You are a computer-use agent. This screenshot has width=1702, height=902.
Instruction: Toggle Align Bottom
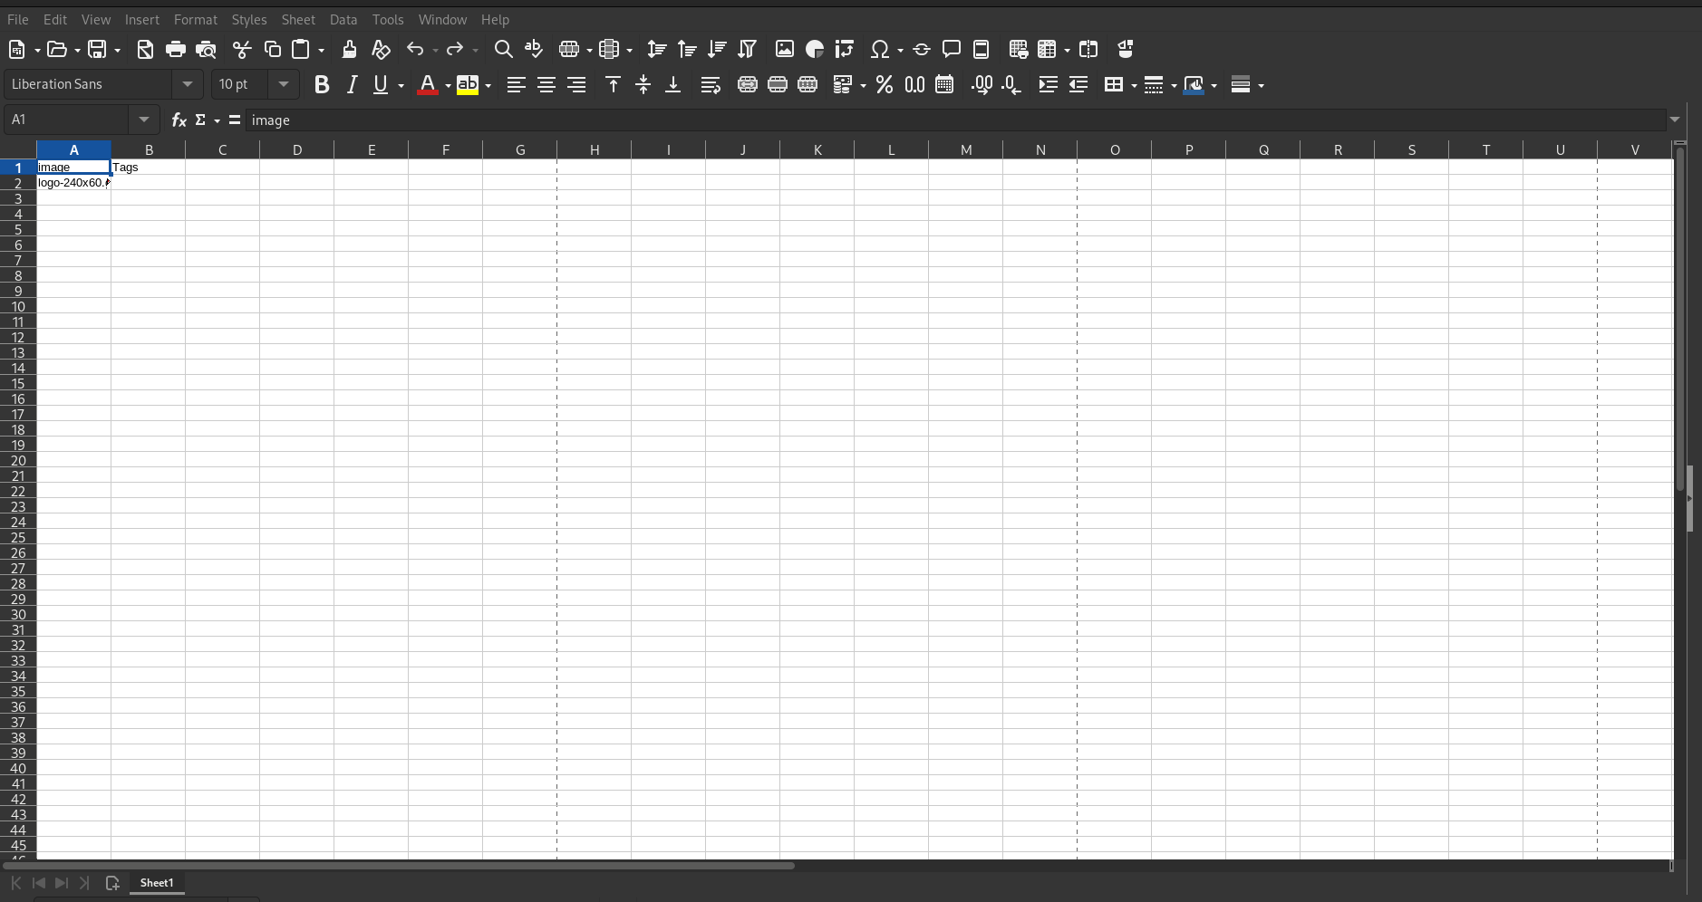click(x=673, y=85)
